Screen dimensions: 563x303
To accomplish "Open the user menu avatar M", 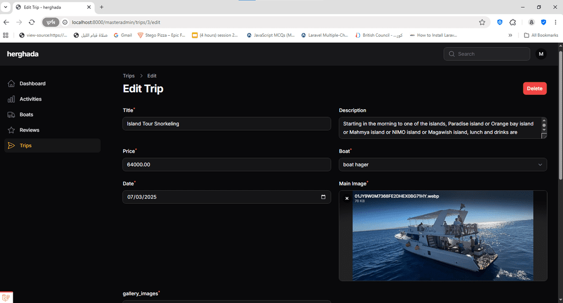I will coord(541,54).
